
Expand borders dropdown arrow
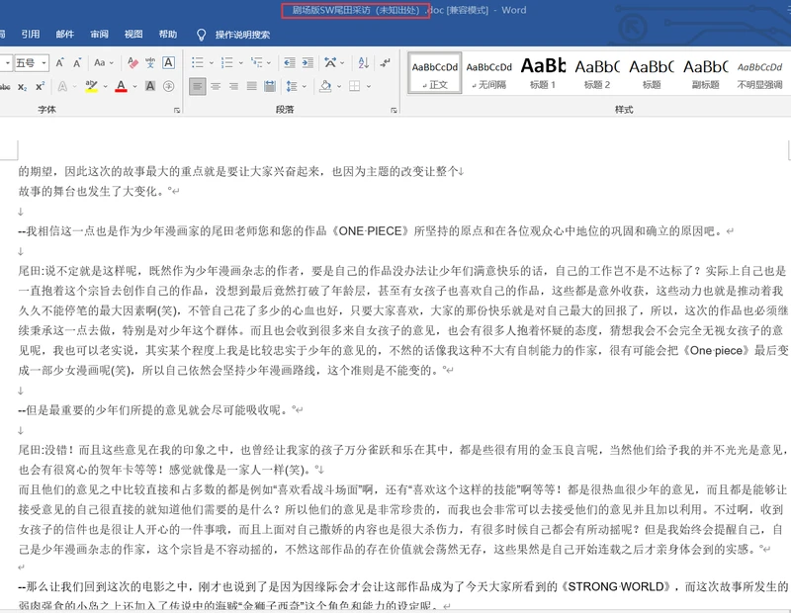tap(369, 86)
